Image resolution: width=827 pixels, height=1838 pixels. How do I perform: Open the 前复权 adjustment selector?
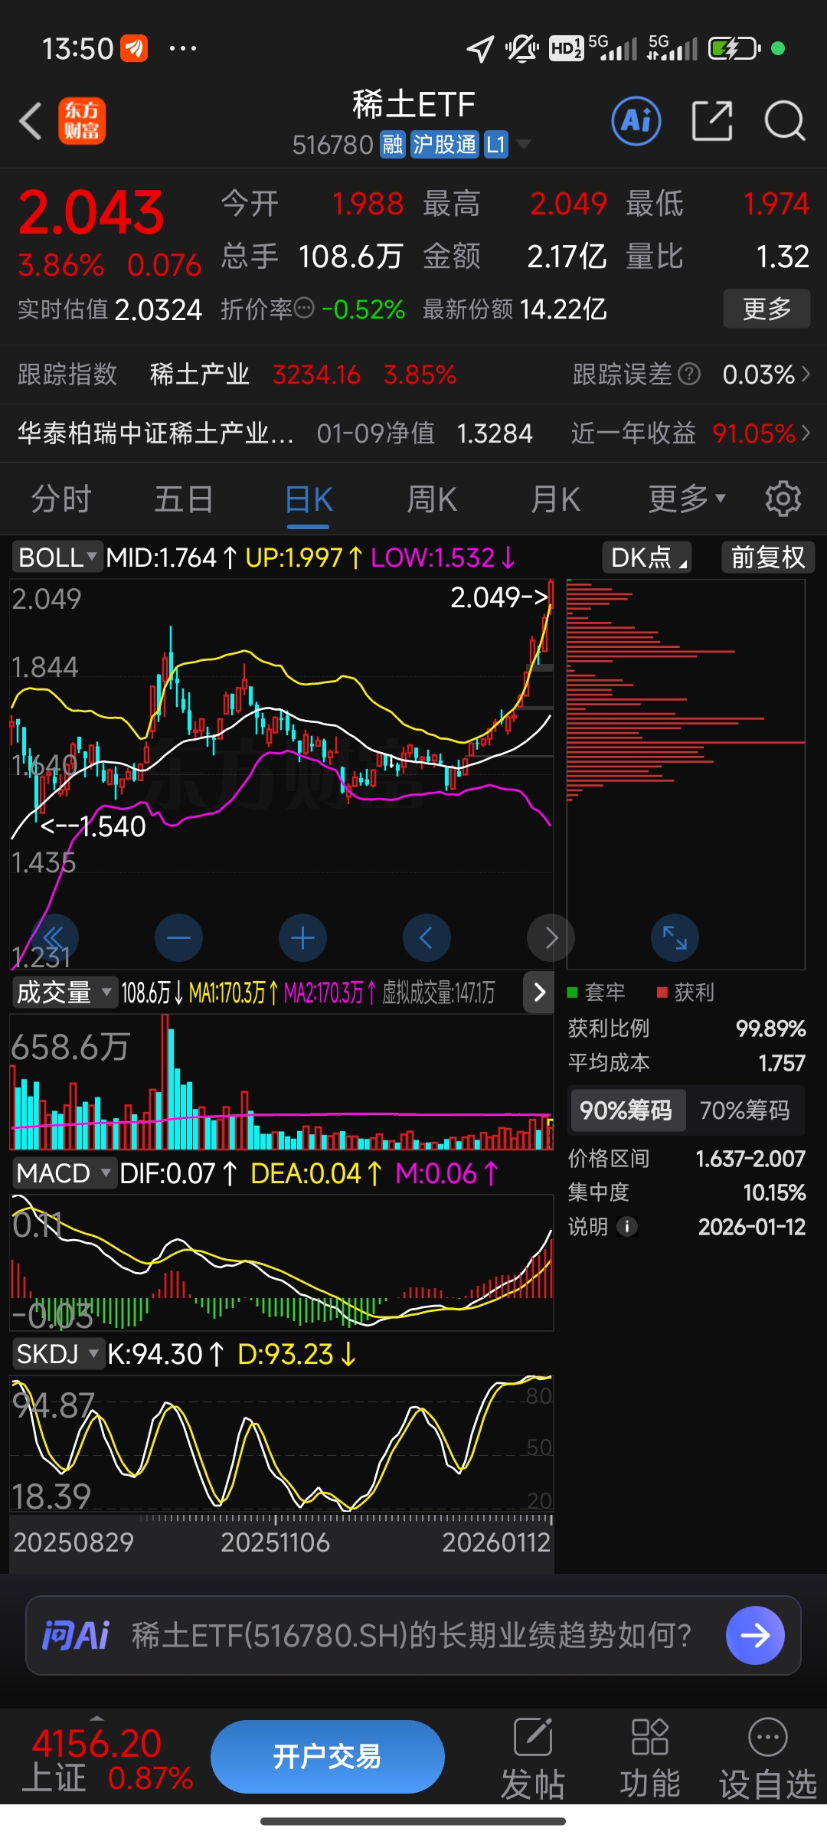click(768, 558)
